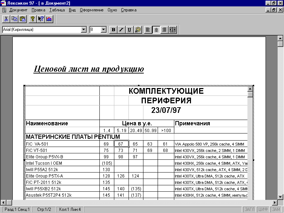Select the Intel Tucson I OEM cell
The image size is (284, 213).
[62, 163]
